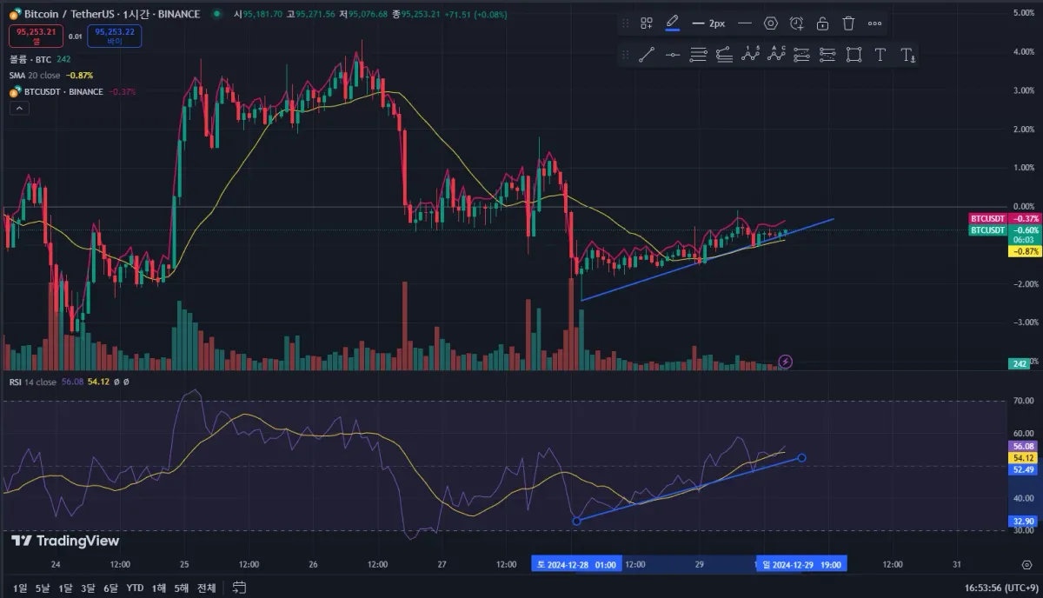Set range to 1해 (1 year)
This screenshot has width=1043, height=598.
click(x=159, y=588)
